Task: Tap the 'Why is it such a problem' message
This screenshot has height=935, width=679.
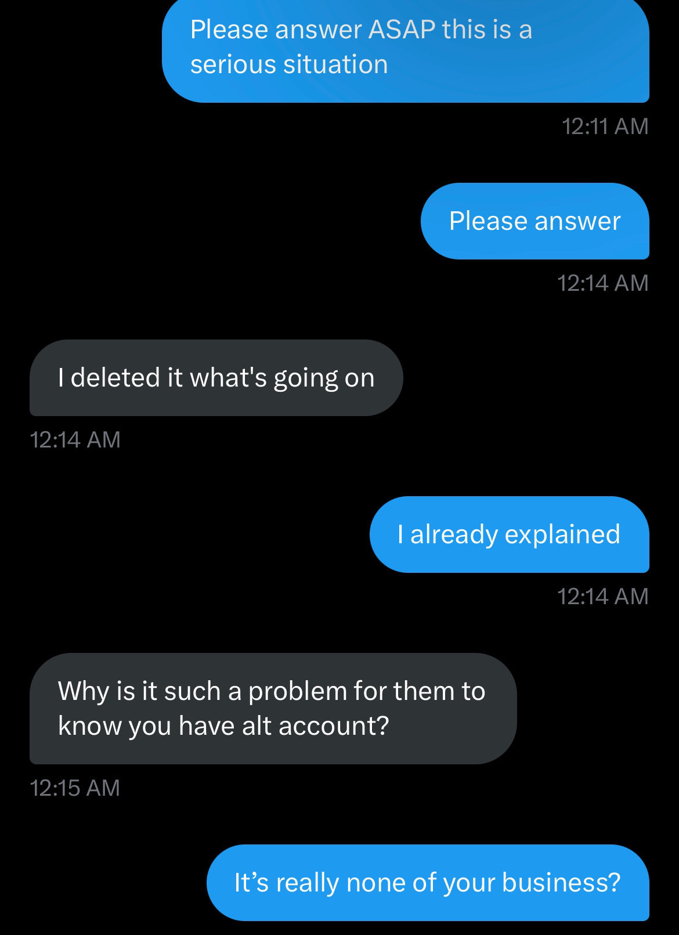Action: pos(273,709)
